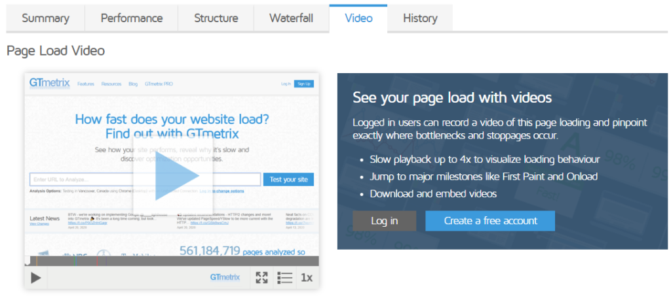Open the Summary tab

click(x=45, y=18)
